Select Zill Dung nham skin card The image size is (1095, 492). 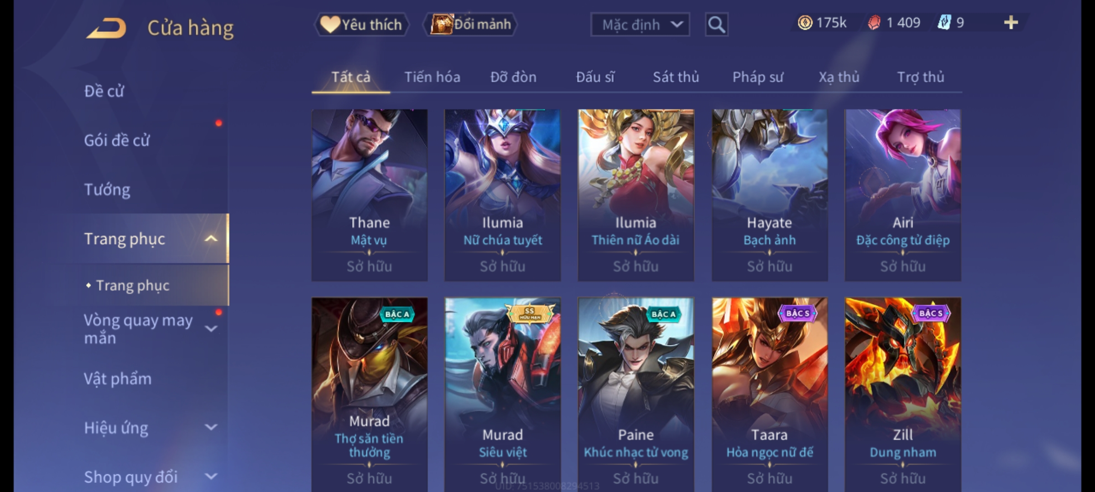[x=903, y=395]
